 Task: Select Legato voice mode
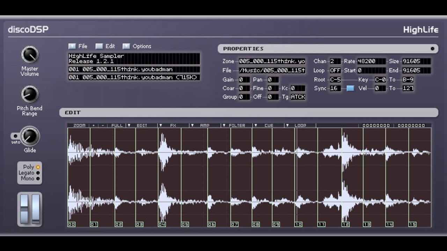coord(38,173)
